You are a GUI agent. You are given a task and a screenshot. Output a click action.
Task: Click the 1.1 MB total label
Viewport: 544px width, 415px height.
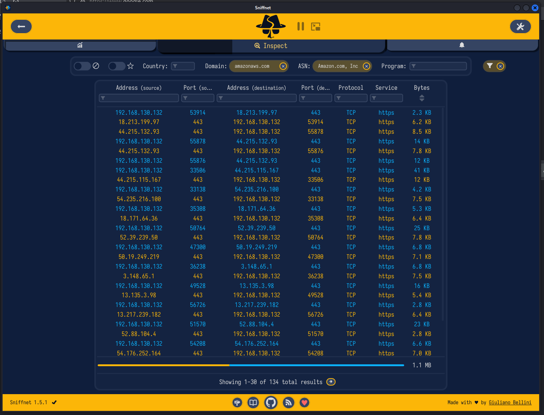(422, 365)
